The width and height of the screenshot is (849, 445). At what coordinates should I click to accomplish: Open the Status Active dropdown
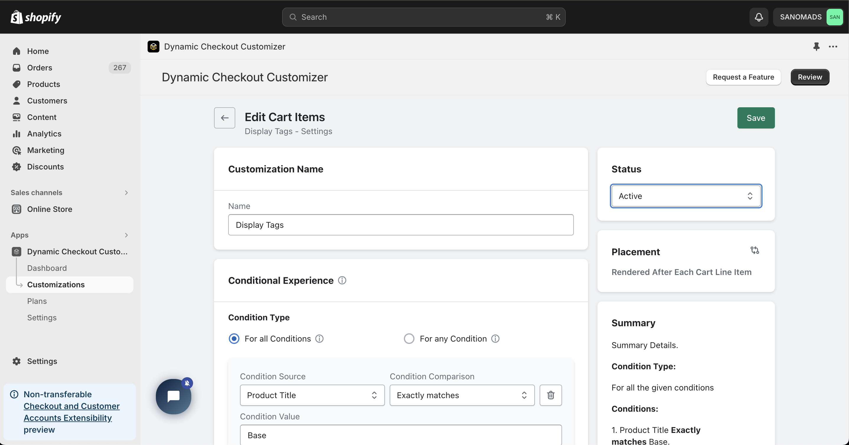click(x=686, y=196)
